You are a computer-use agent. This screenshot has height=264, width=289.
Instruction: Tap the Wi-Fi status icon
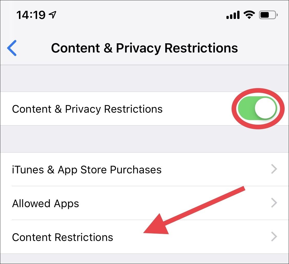click(x=249, y=15)
